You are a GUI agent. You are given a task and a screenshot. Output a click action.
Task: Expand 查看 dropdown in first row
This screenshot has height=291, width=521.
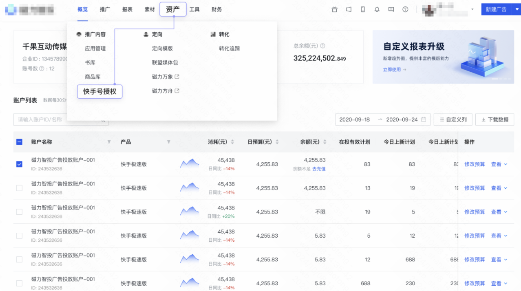coord(499,164)
